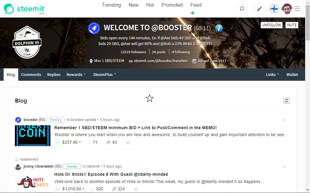Image resolution: width=310 pixels, height=193 pixels.
Task: Click the pencil compose post icon
Action: pyautogui.click(x=259, y=9)
